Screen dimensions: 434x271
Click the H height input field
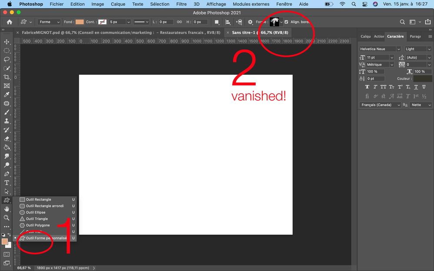click(x=200, y=22)
